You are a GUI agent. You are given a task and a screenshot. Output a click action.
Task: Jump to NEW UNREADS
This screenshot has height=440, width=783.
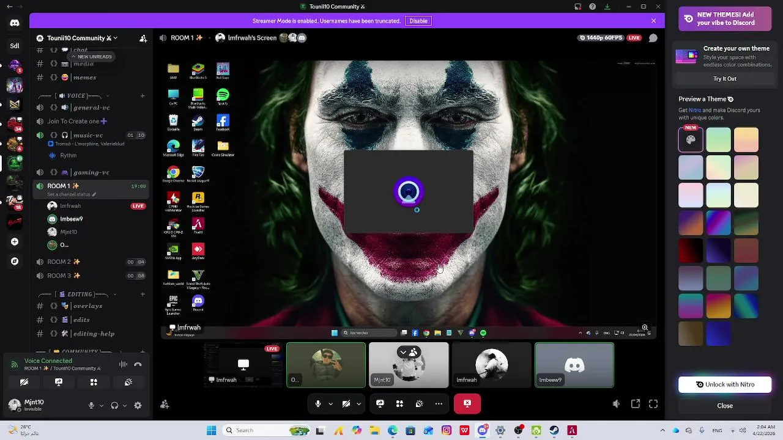pyautogui.click(x=91, y=56)
